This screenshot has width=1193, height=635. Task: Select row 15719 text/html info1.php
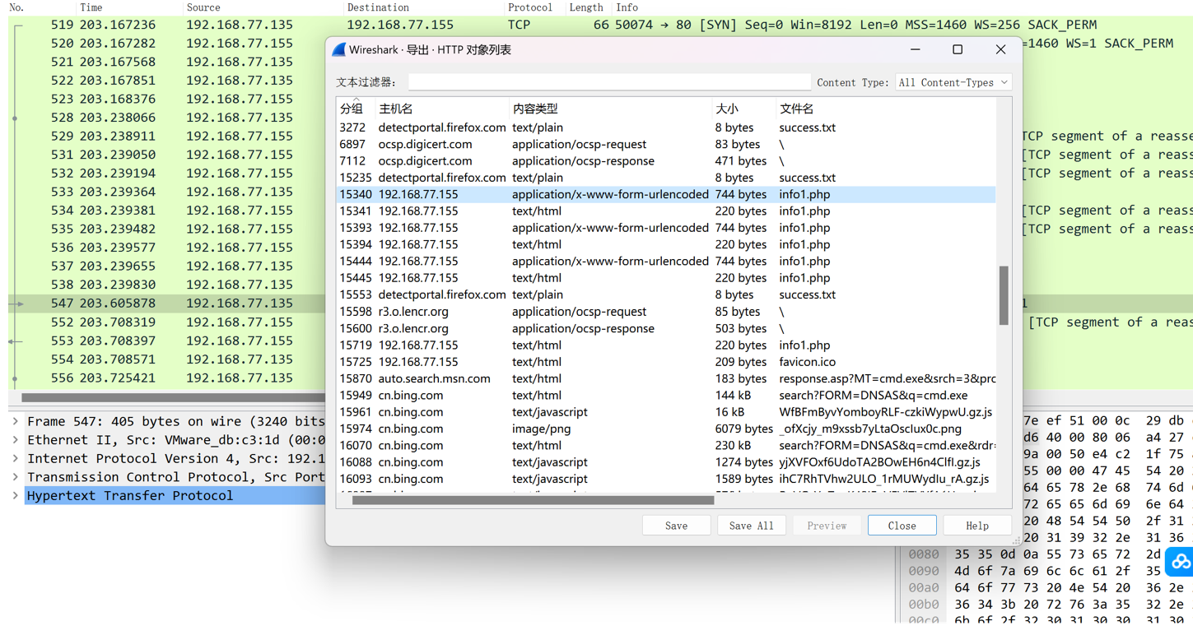click(666, 345)
